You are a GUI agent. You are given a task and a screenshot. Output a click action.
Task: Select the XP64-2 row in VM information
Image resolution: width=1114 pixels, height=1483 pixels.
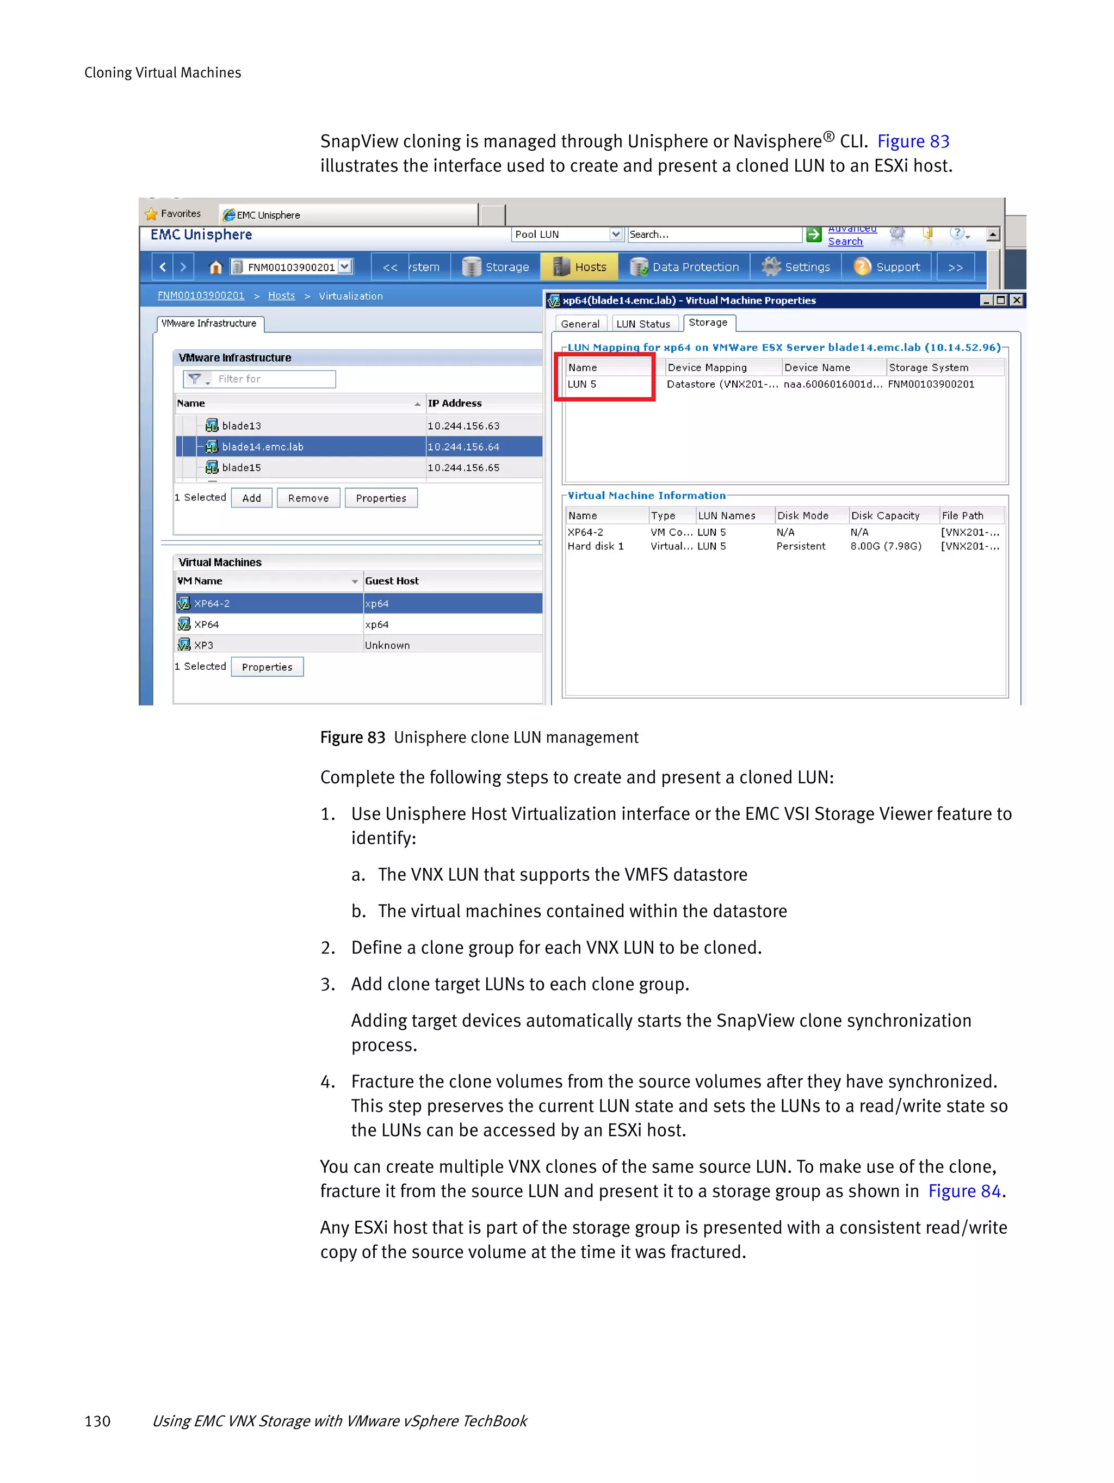[x=784, y=533]
